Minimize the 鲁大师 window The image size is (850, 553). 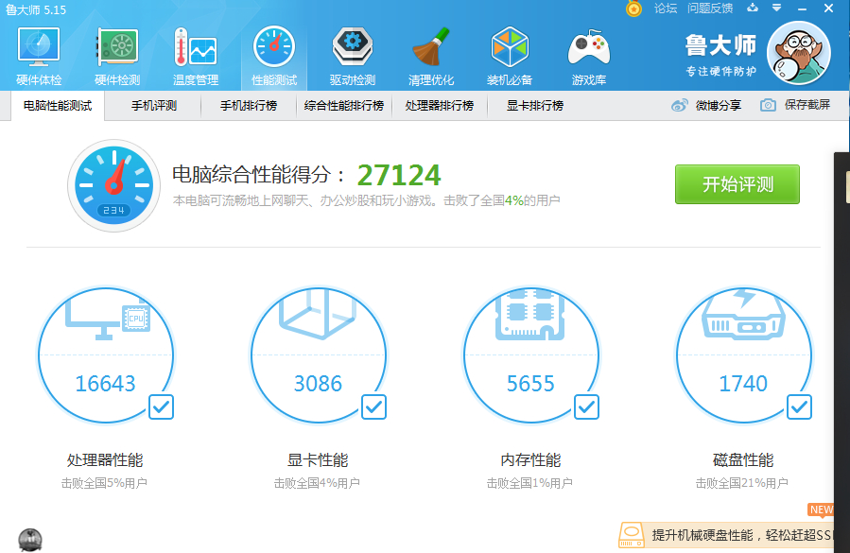[803, 9]
